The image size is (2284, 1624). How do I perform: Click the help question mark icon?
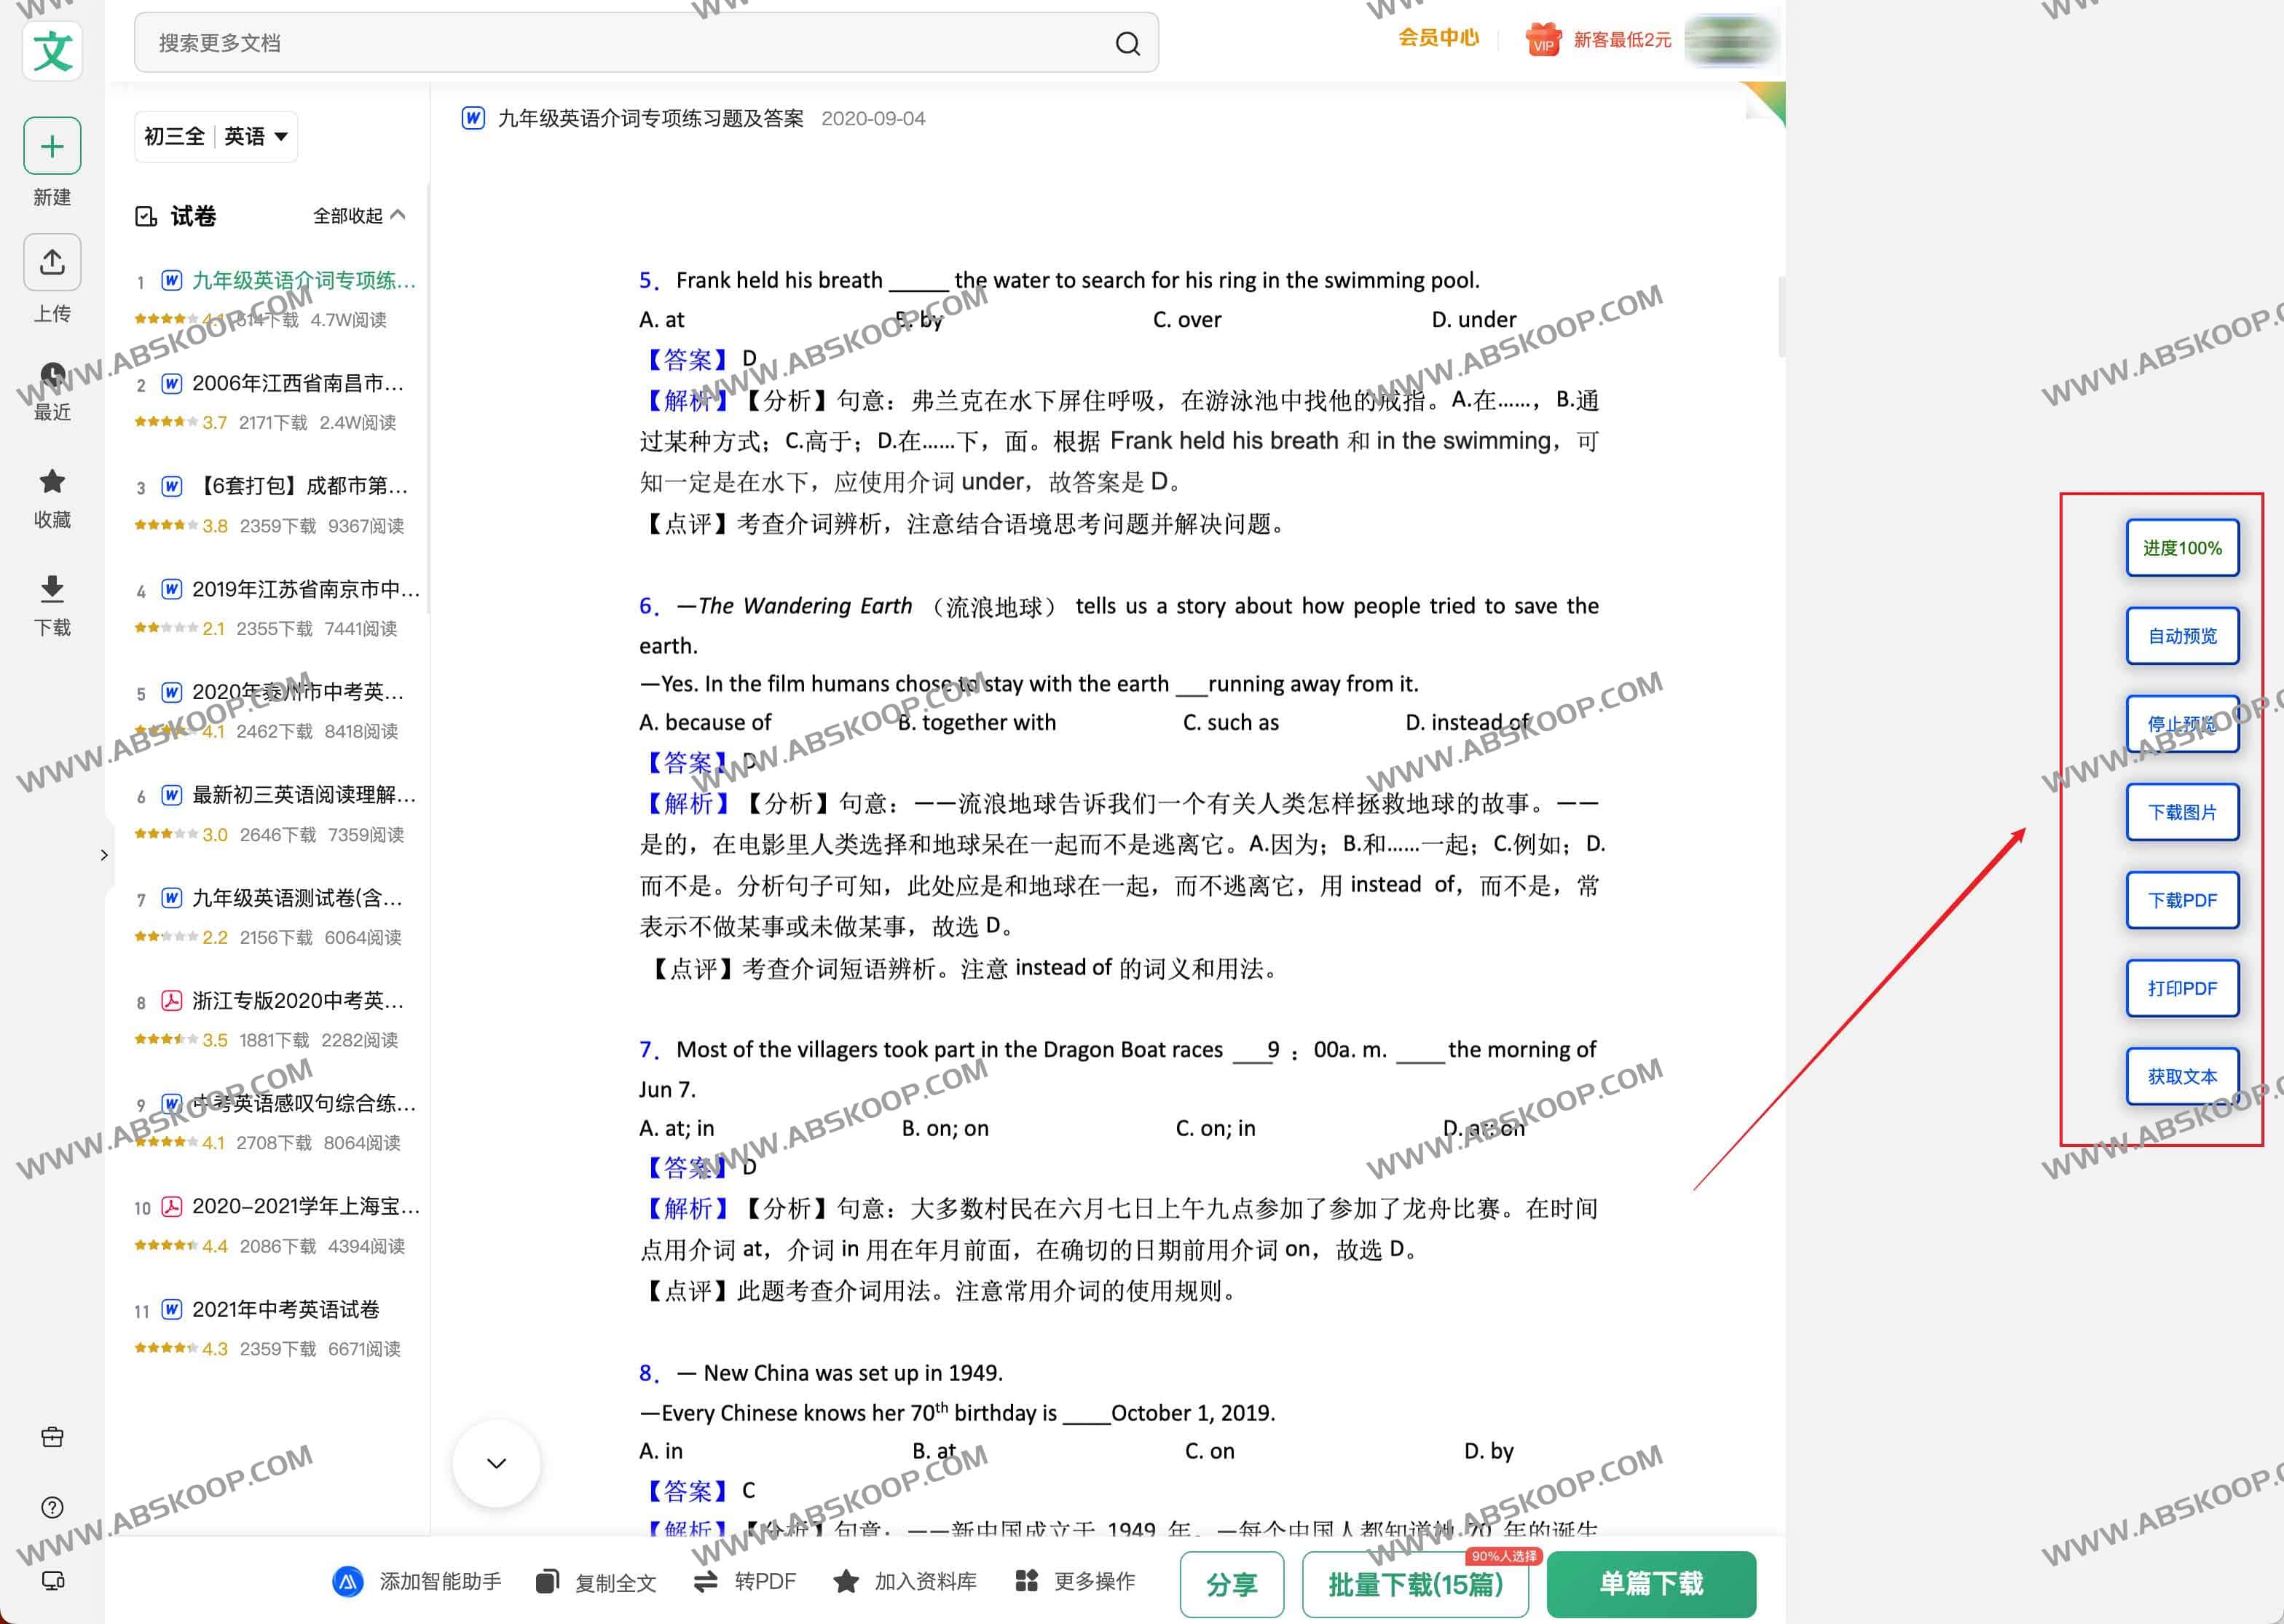click(52, 1507)
